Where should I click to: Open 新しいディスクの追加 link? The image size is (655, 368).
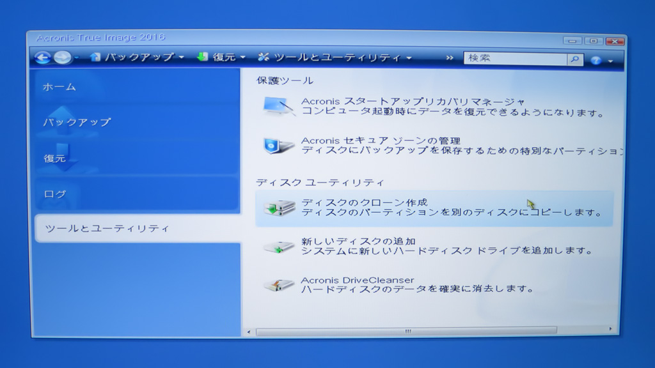[358, 241]
